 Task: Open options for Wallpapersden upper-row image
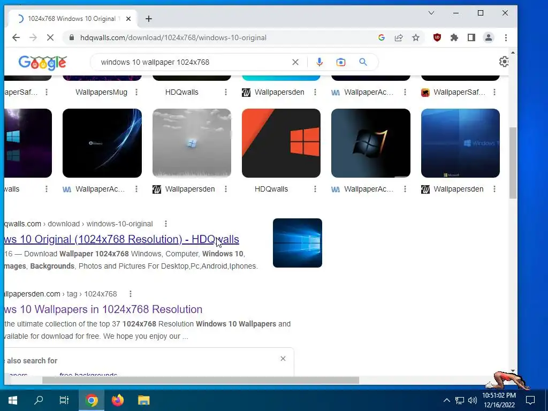pos(315,92)
